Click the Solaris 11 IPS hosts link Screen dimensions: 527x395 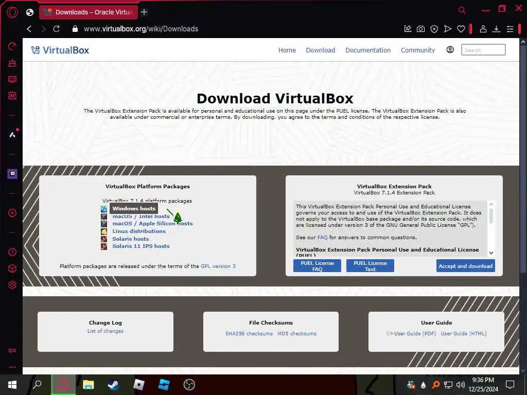click(x=141, y=246)
